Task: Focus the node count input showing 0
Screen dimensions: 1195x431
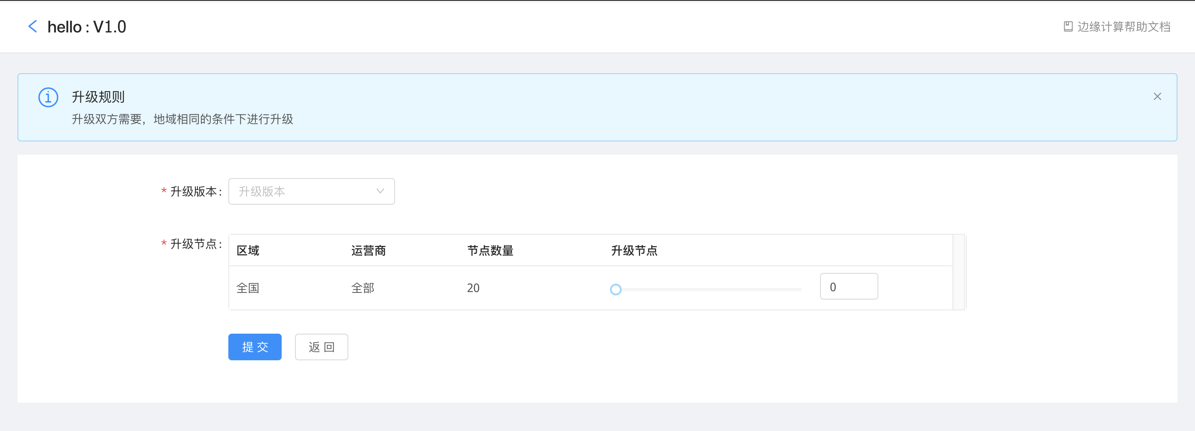Action: pos(848,287)
